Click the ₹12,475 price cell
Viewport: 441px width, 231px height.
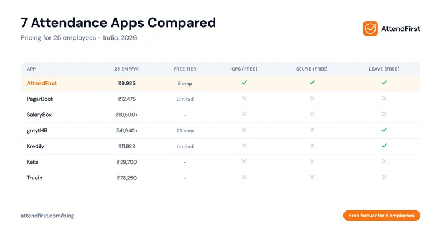[126, 99]
